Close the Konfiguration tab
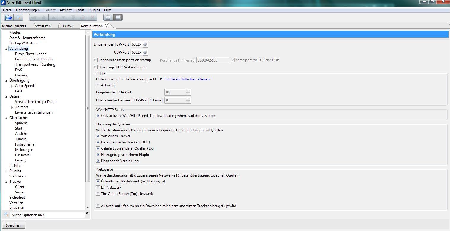Viewport: 450px width, 231px height. point(107,26)
